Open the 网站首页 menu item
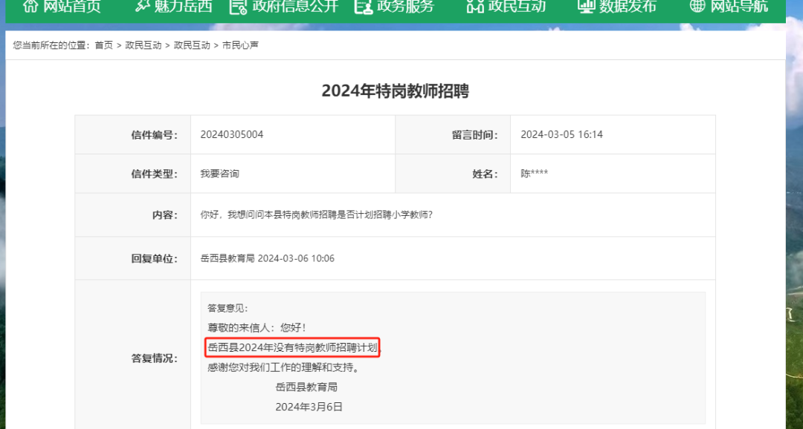The width and height of the screenshot is (803, 429). tap(71, 6)
